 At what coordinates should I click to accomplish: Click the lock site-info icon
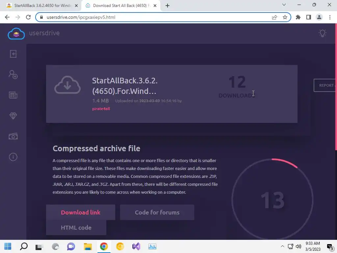click(x=41, y=17)
